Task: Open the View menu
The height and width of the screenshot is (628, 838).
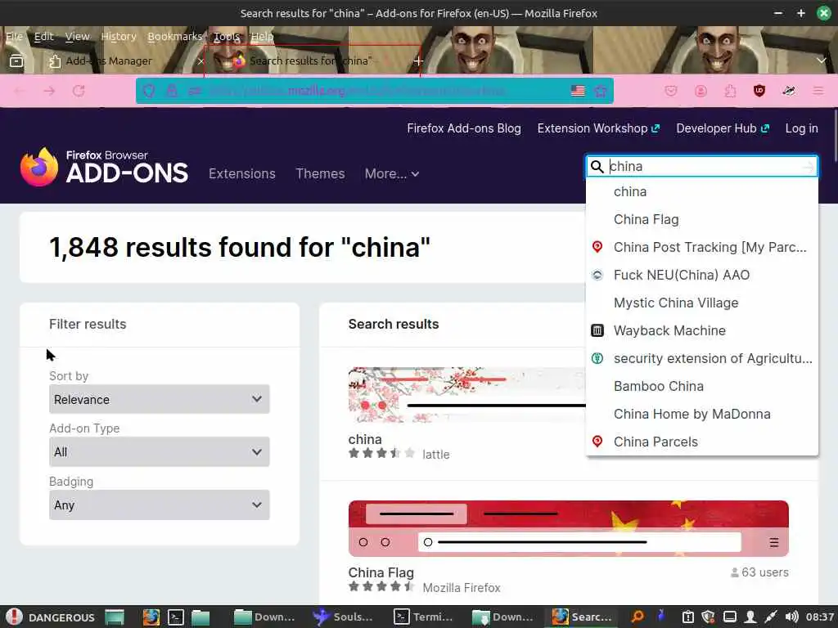Action: coord(78,36)
